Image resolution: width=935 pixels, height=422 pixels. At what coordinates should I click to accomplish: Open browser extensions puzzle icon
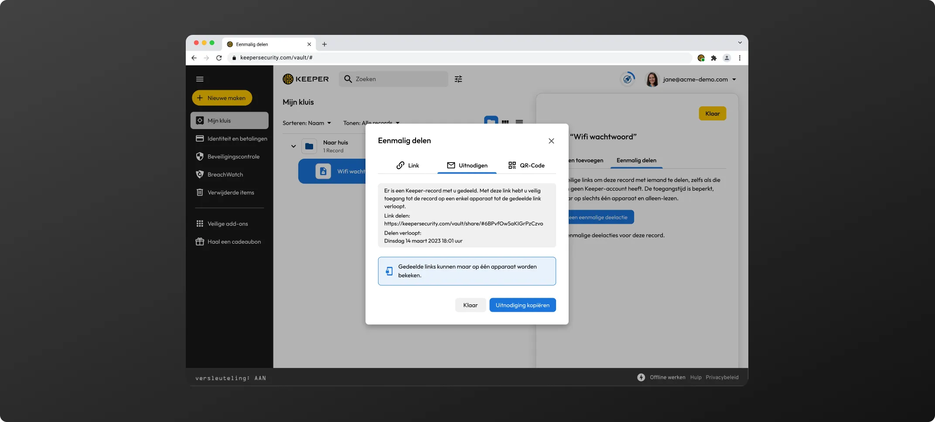714,58
